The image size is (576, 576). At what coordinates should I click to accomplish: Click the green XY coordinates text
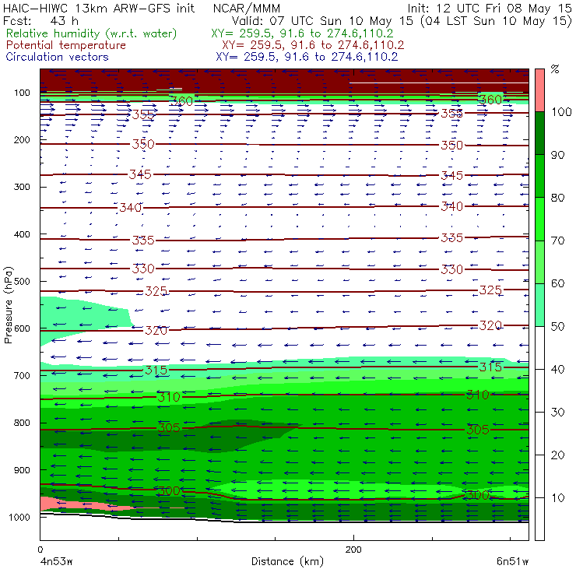pyautogui.click(x=302, y=33)
